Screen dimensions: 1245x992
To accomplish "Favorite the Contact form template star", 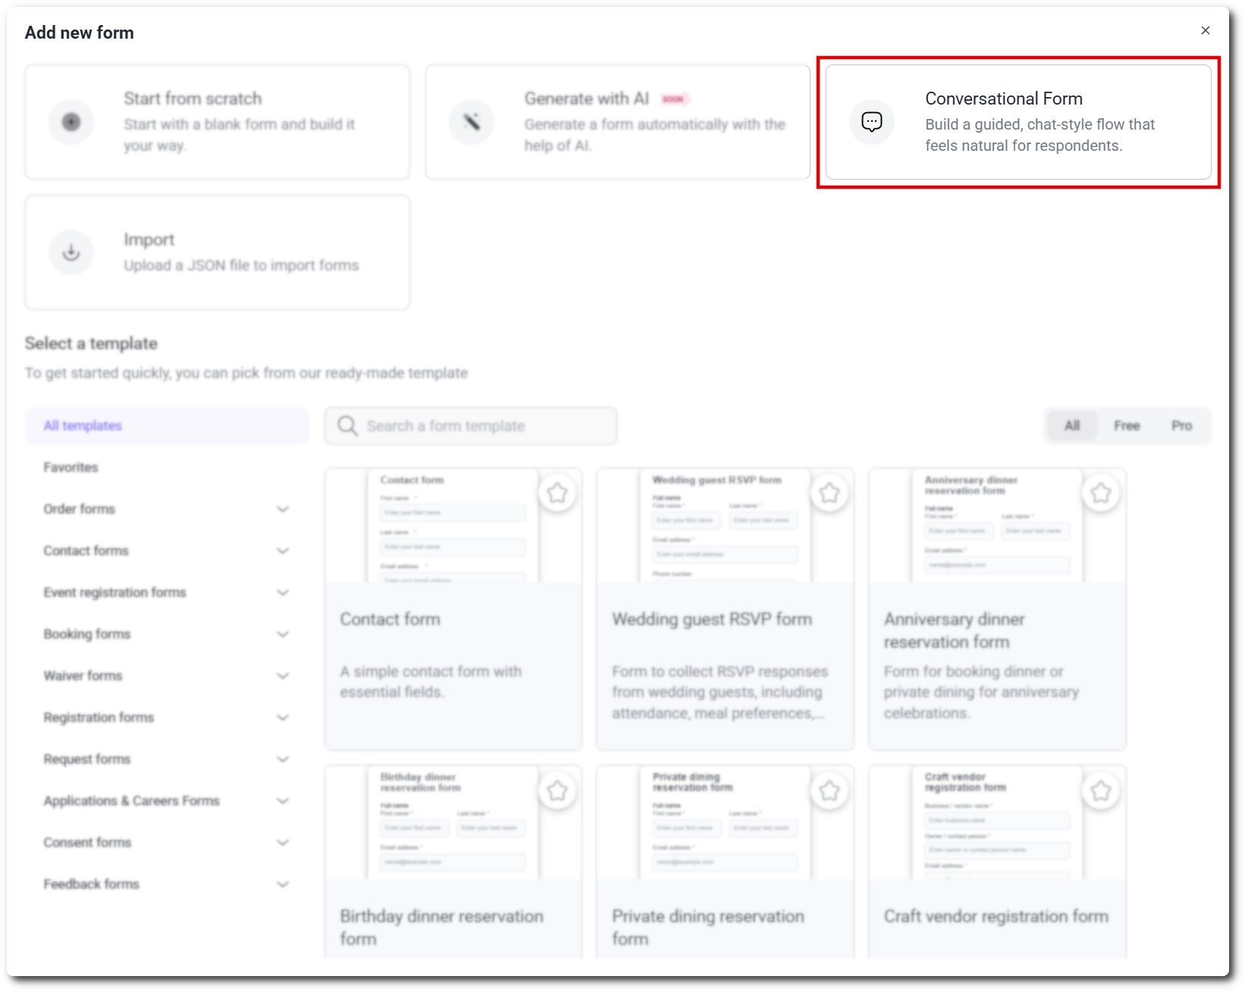I will click(557, 493).
